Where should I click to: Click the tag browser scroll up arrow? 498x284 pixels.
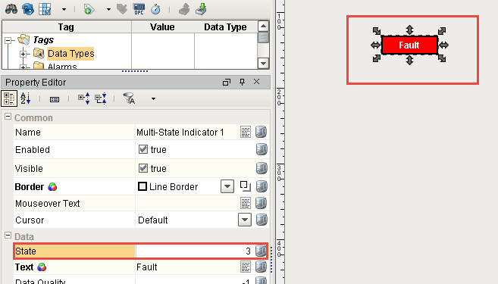pos(263,26)
